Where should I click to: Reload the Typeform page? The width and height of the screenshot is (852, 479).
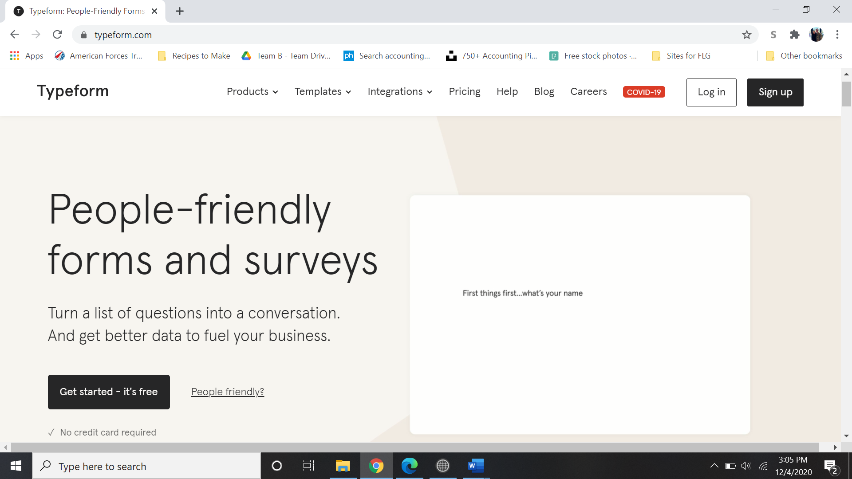click(57, 35)
